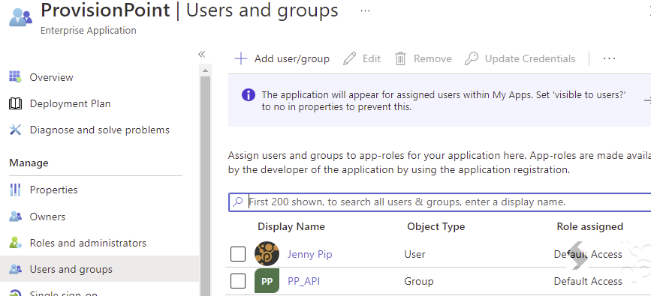Image resolution: width=651 pixels, height=296 pixels.
Task: Open Overview in the sidebar
Action: tap(52, 77)
